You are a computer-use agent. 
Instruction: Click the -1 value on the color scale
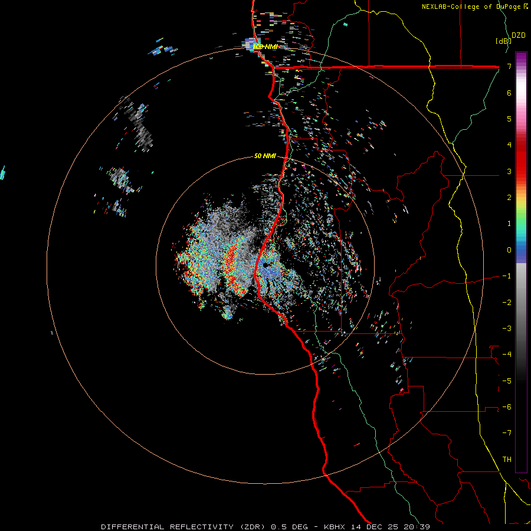coord(507,276)
